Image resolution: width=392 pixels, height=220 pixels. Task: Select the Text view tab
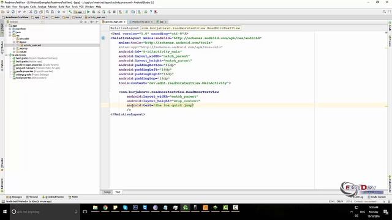[x=118, y=192]
